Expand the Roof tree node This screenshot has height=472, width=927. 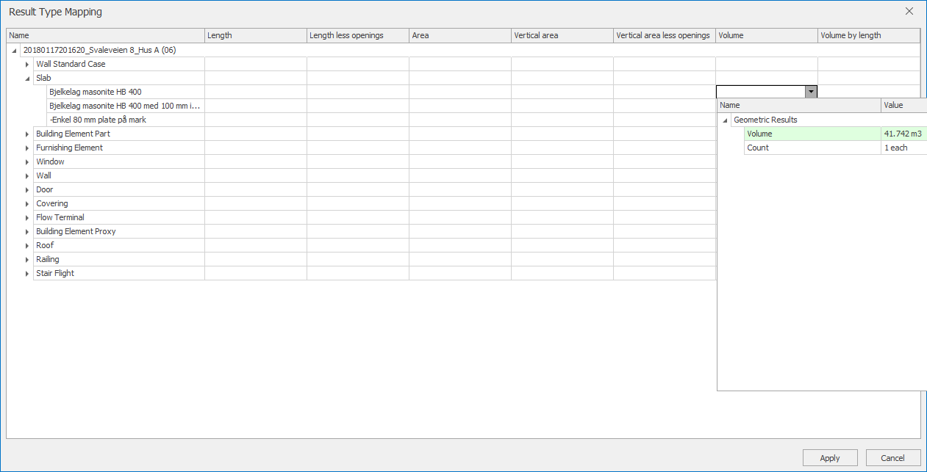point(27,246)
